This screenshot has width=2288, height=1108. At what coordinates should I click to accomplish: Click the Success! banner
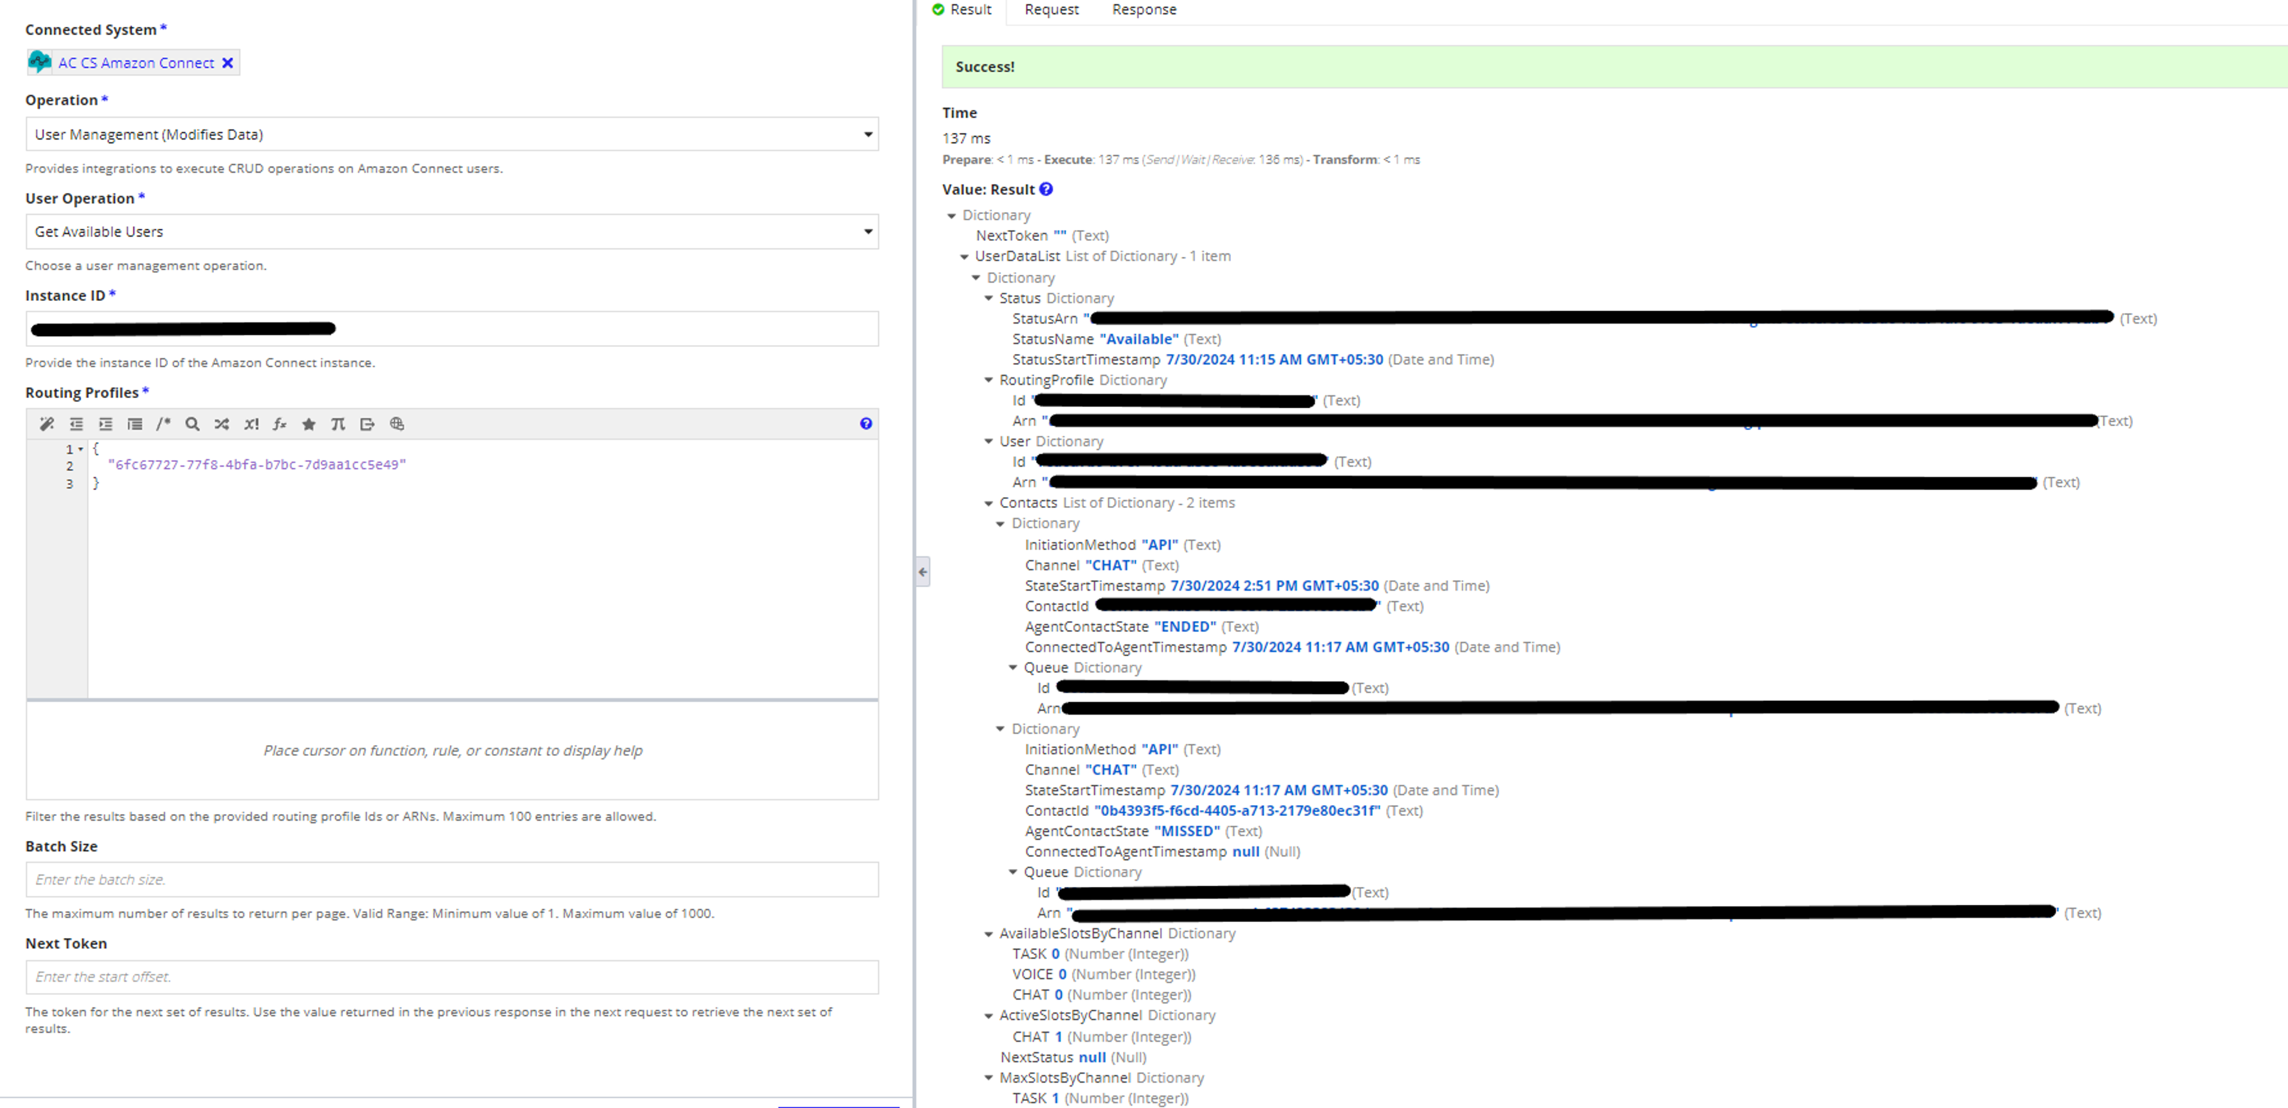coord(1614,67)
